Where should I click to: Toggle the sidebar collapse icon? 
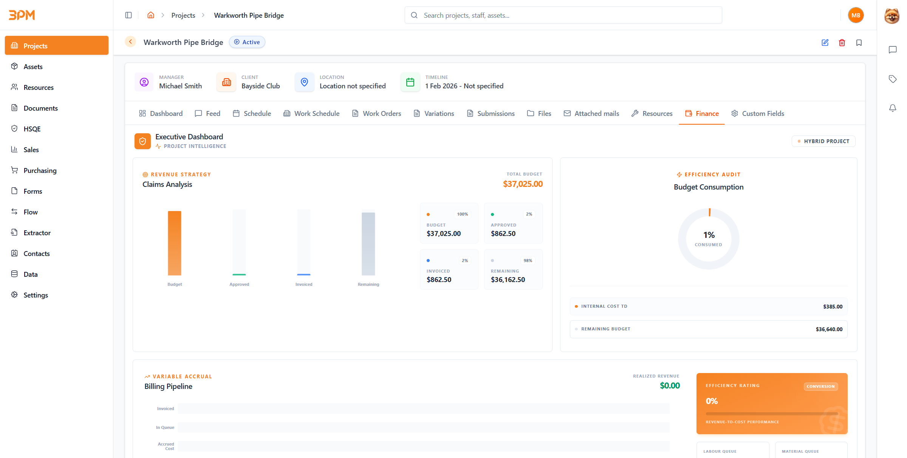(x=128, y=15)
